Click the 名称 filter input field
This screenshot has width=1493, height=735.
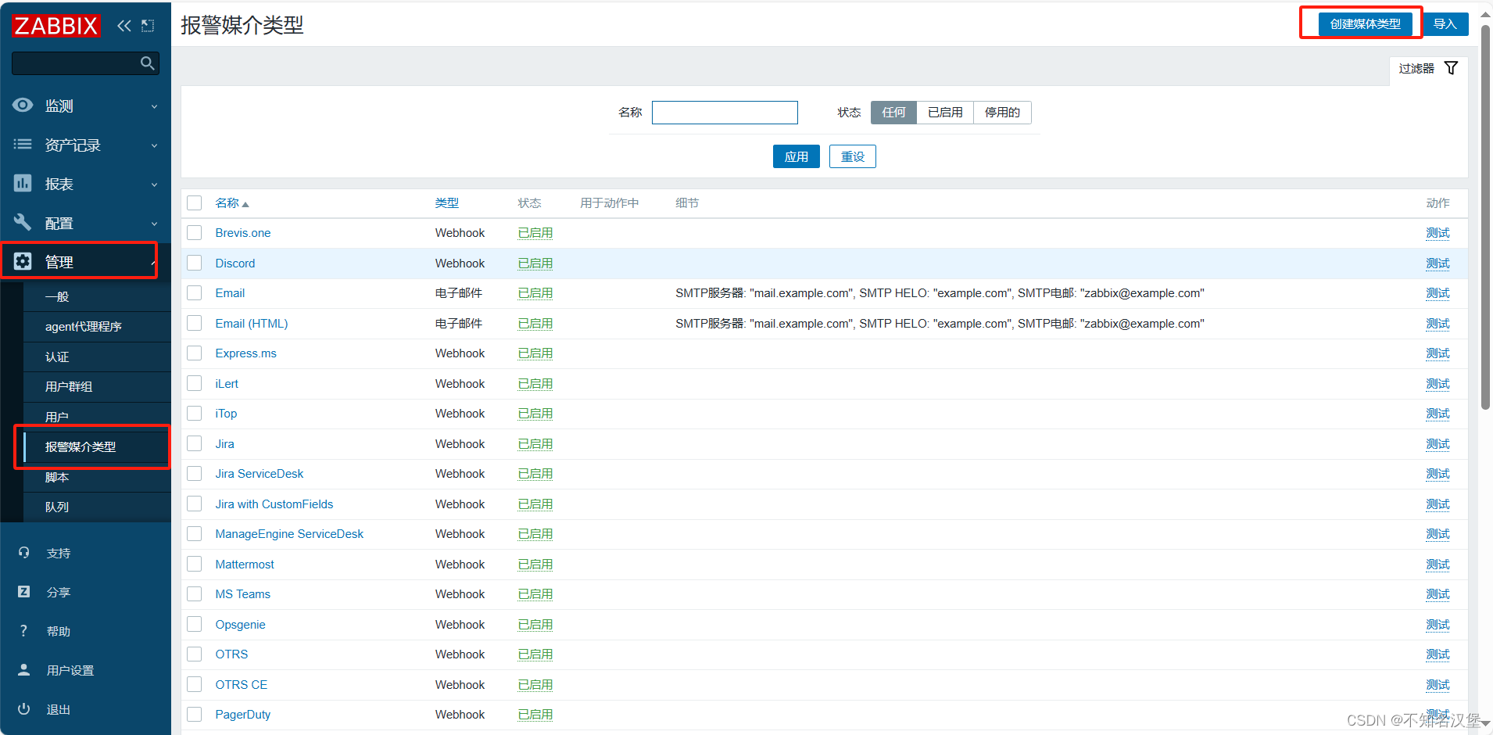pos(725,113)
